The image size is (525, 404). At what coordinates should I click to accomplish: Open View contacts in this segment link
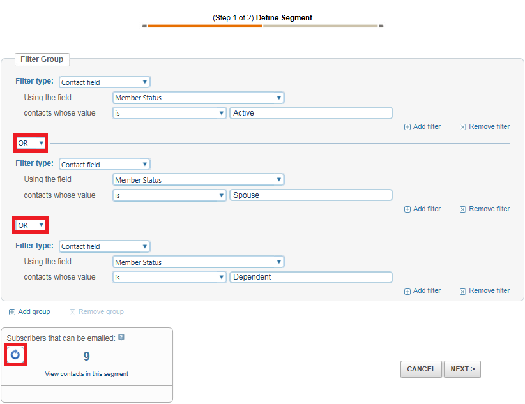(x=86, y=374)
